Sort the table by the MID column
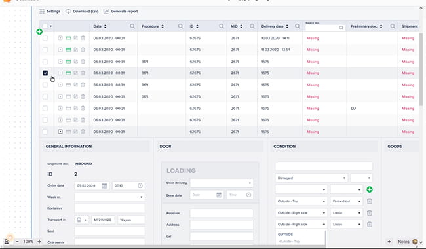Viewport: 426px width, 249px height. pyautogui.click(x=241, y=26)
